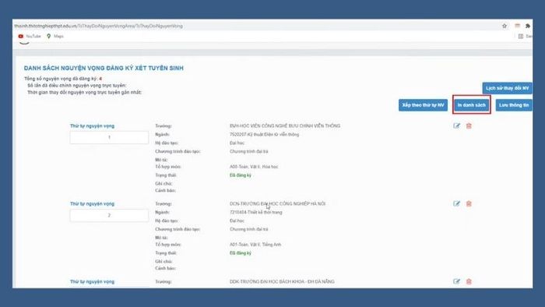Click DCN-TRƯỜNG ĐẠI HỌC CÔNG NGHIỆP HÀ NỘI
The width and height of the screenshot is (545, 307).
277,203
